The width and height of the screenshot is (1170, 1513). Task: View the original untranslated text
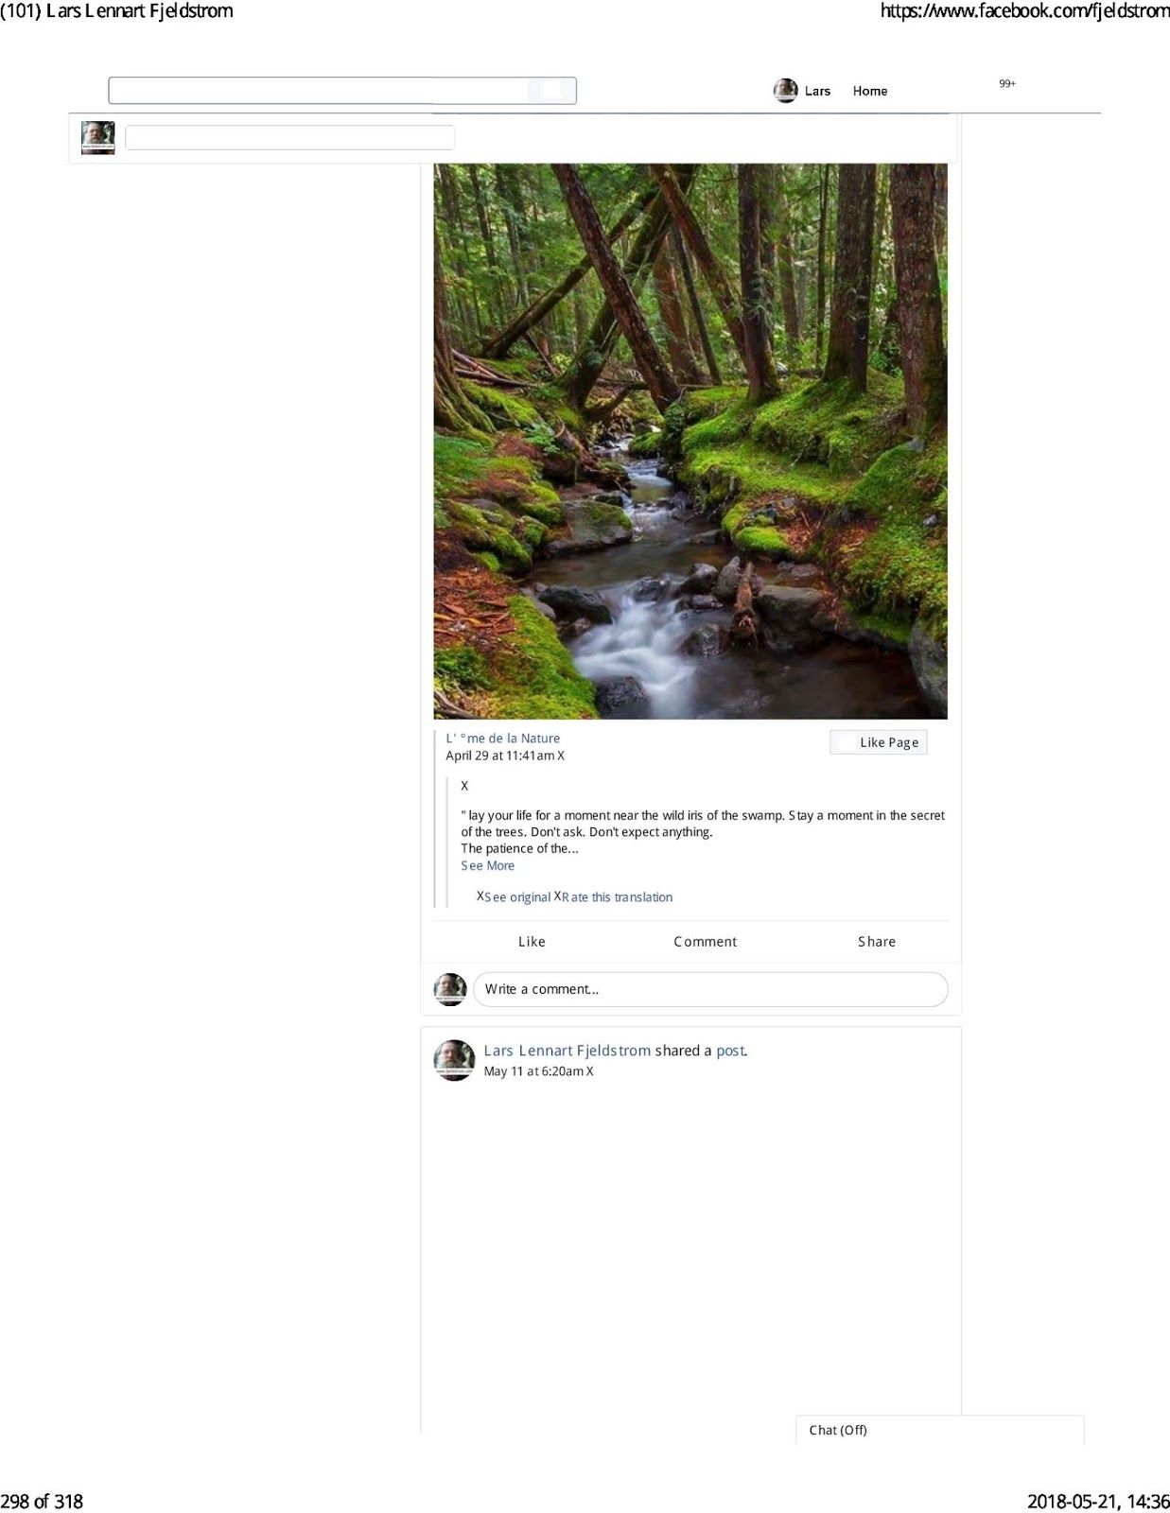pyautogui.click(x=517, y=897)
